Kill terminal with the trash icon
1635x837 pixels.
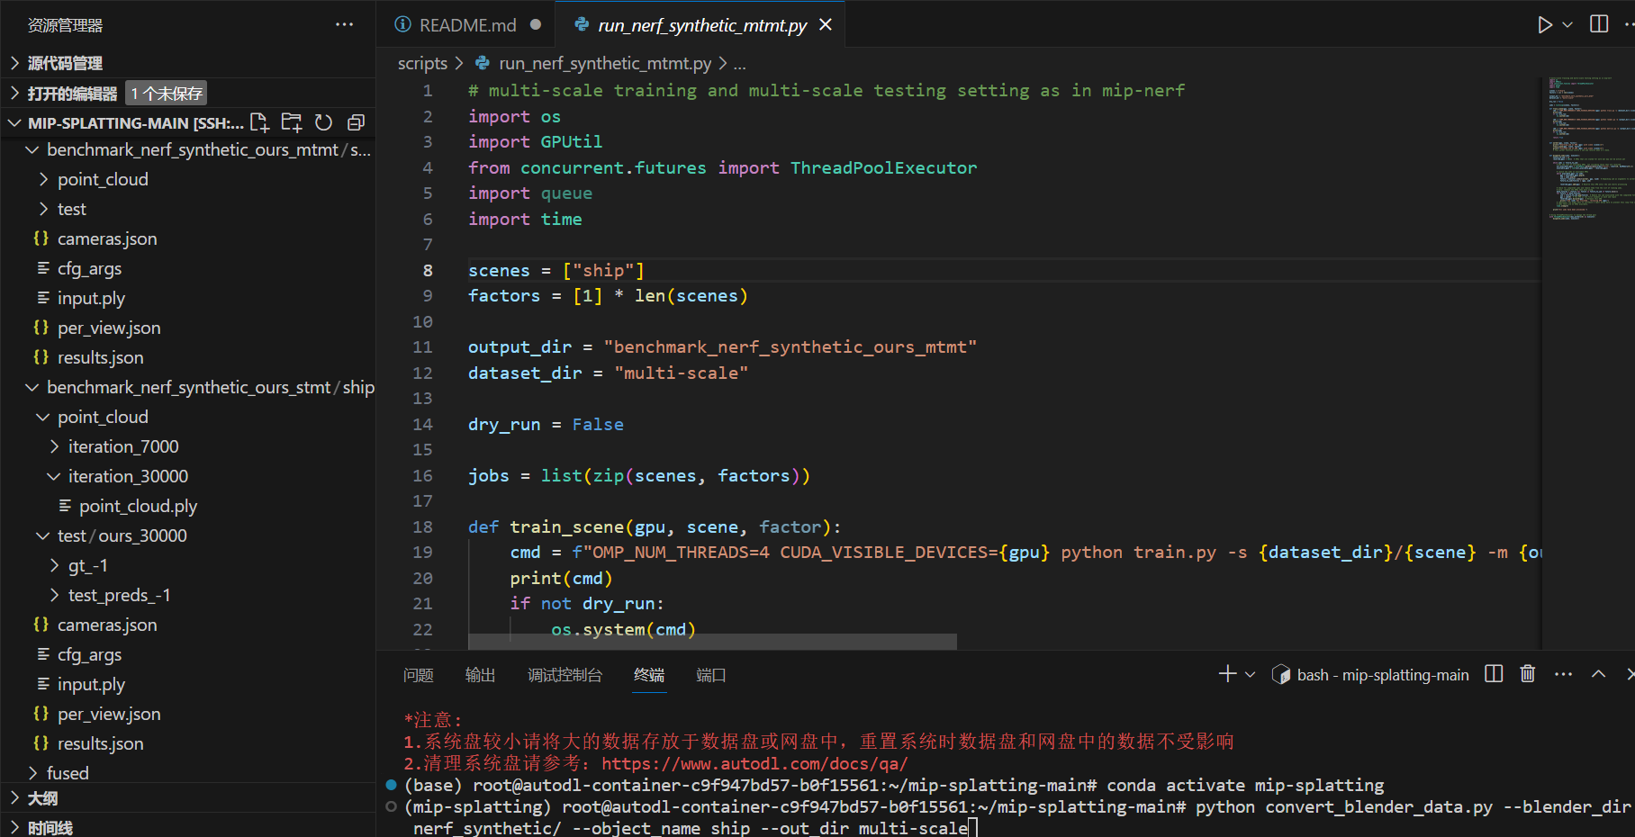(1528, 674)
